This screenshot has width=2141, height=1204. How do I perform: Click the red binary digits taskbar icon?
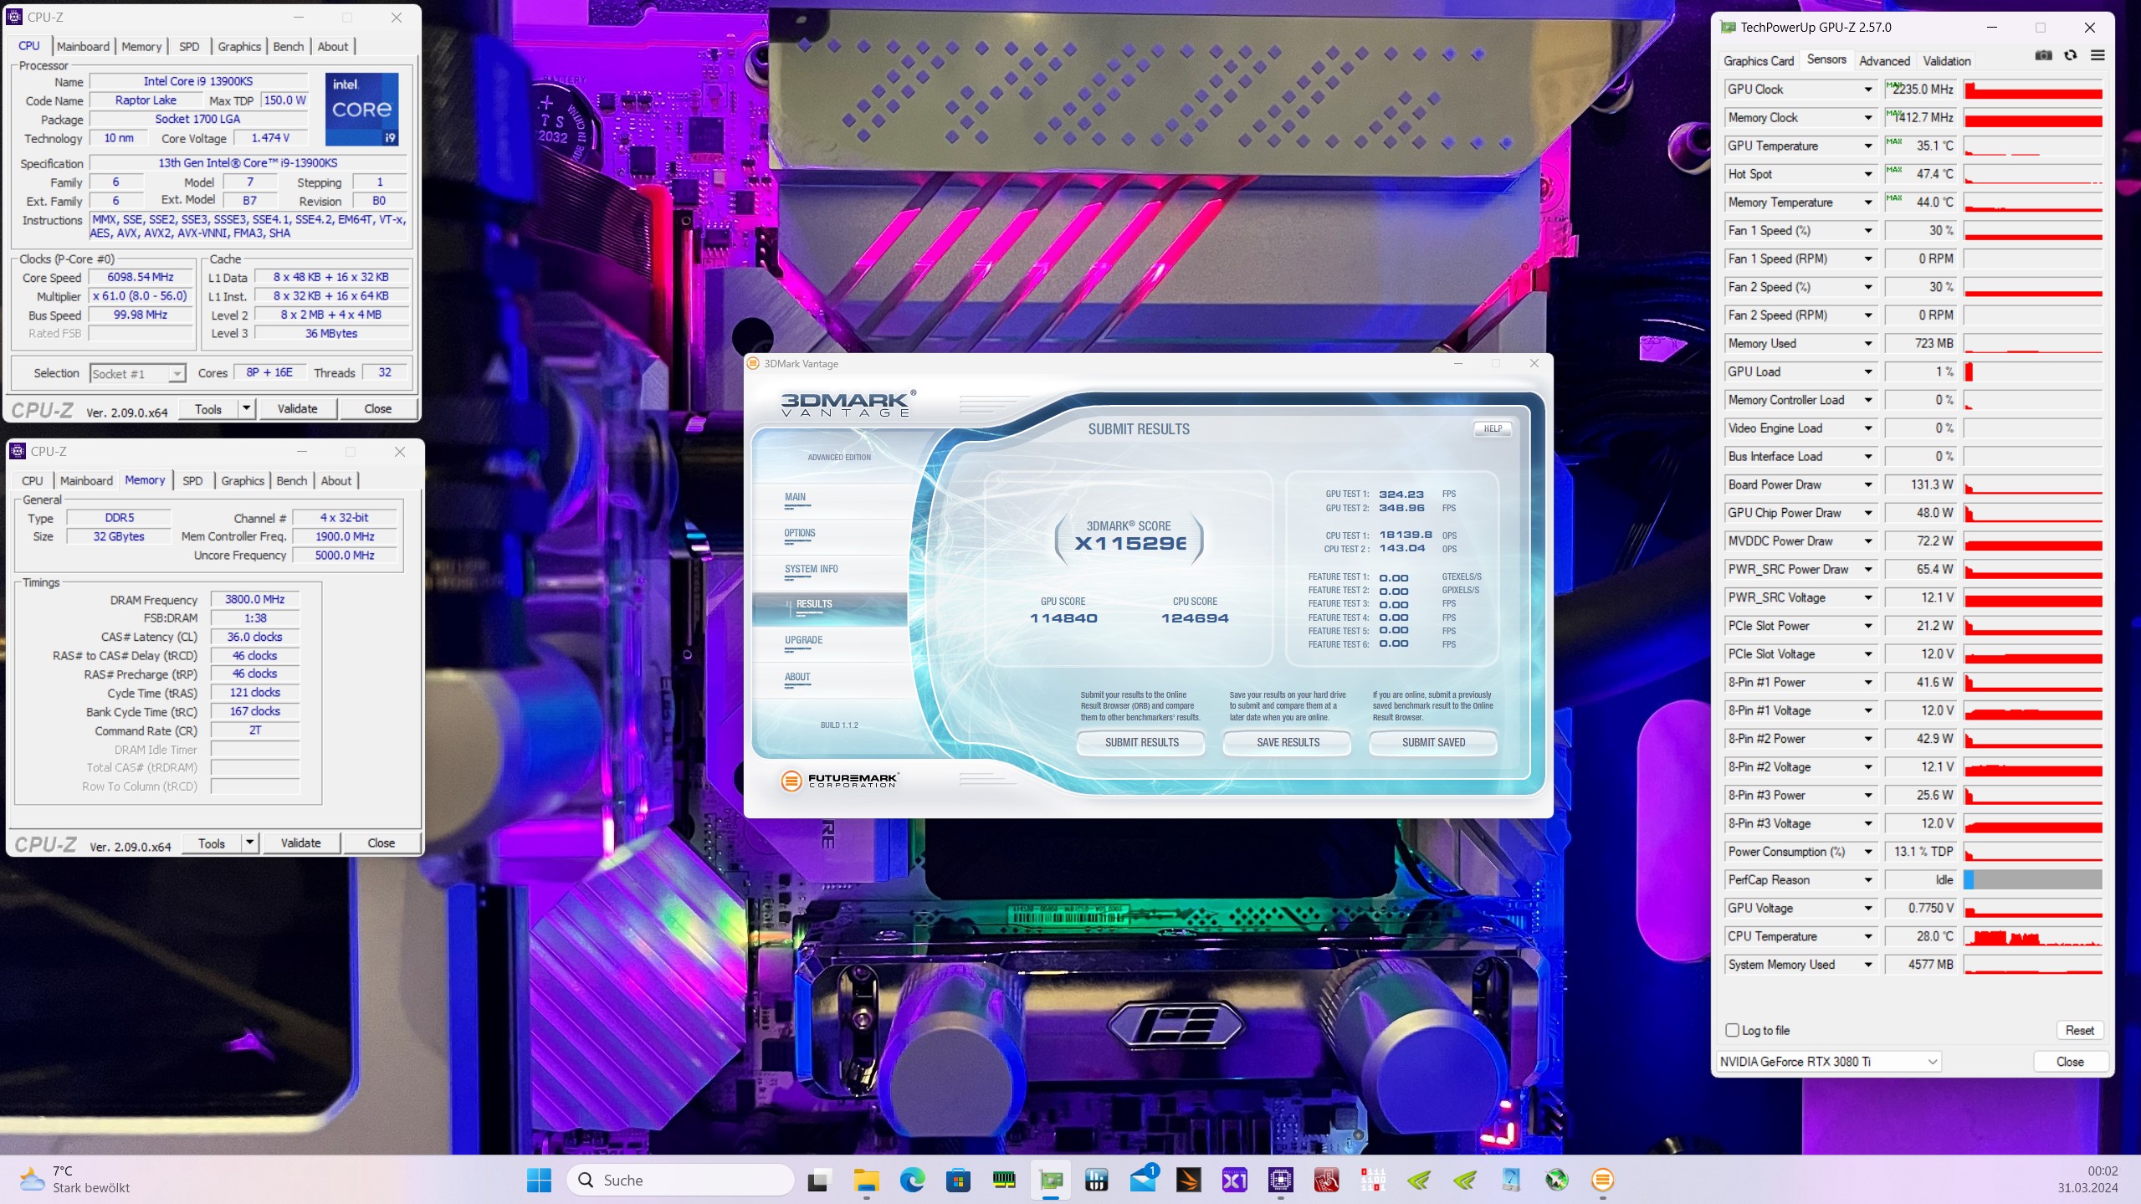point(1373,1180)
